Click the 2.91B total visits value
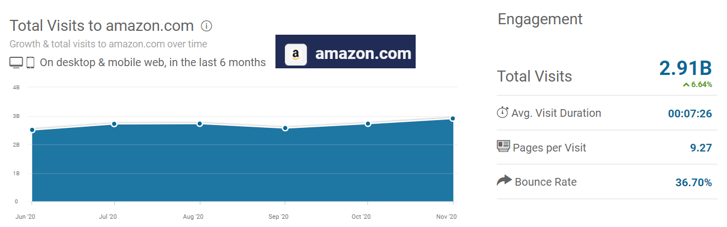The image size is (727, 227). [x=686, y=68]
